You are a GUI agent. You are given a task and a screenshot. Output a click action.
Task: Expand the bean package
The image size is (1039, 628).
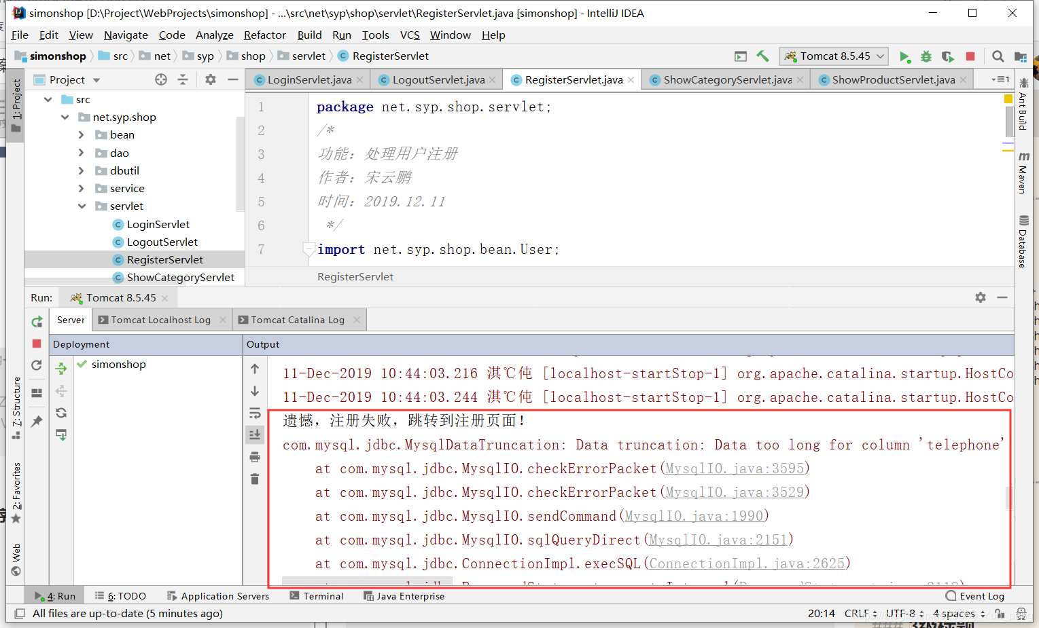81,135
